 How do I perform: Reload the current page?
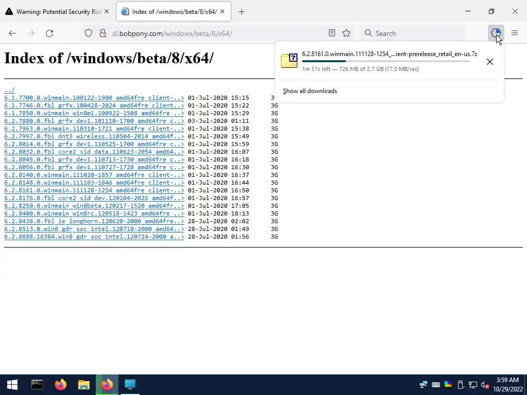click(x=49, y=33)
